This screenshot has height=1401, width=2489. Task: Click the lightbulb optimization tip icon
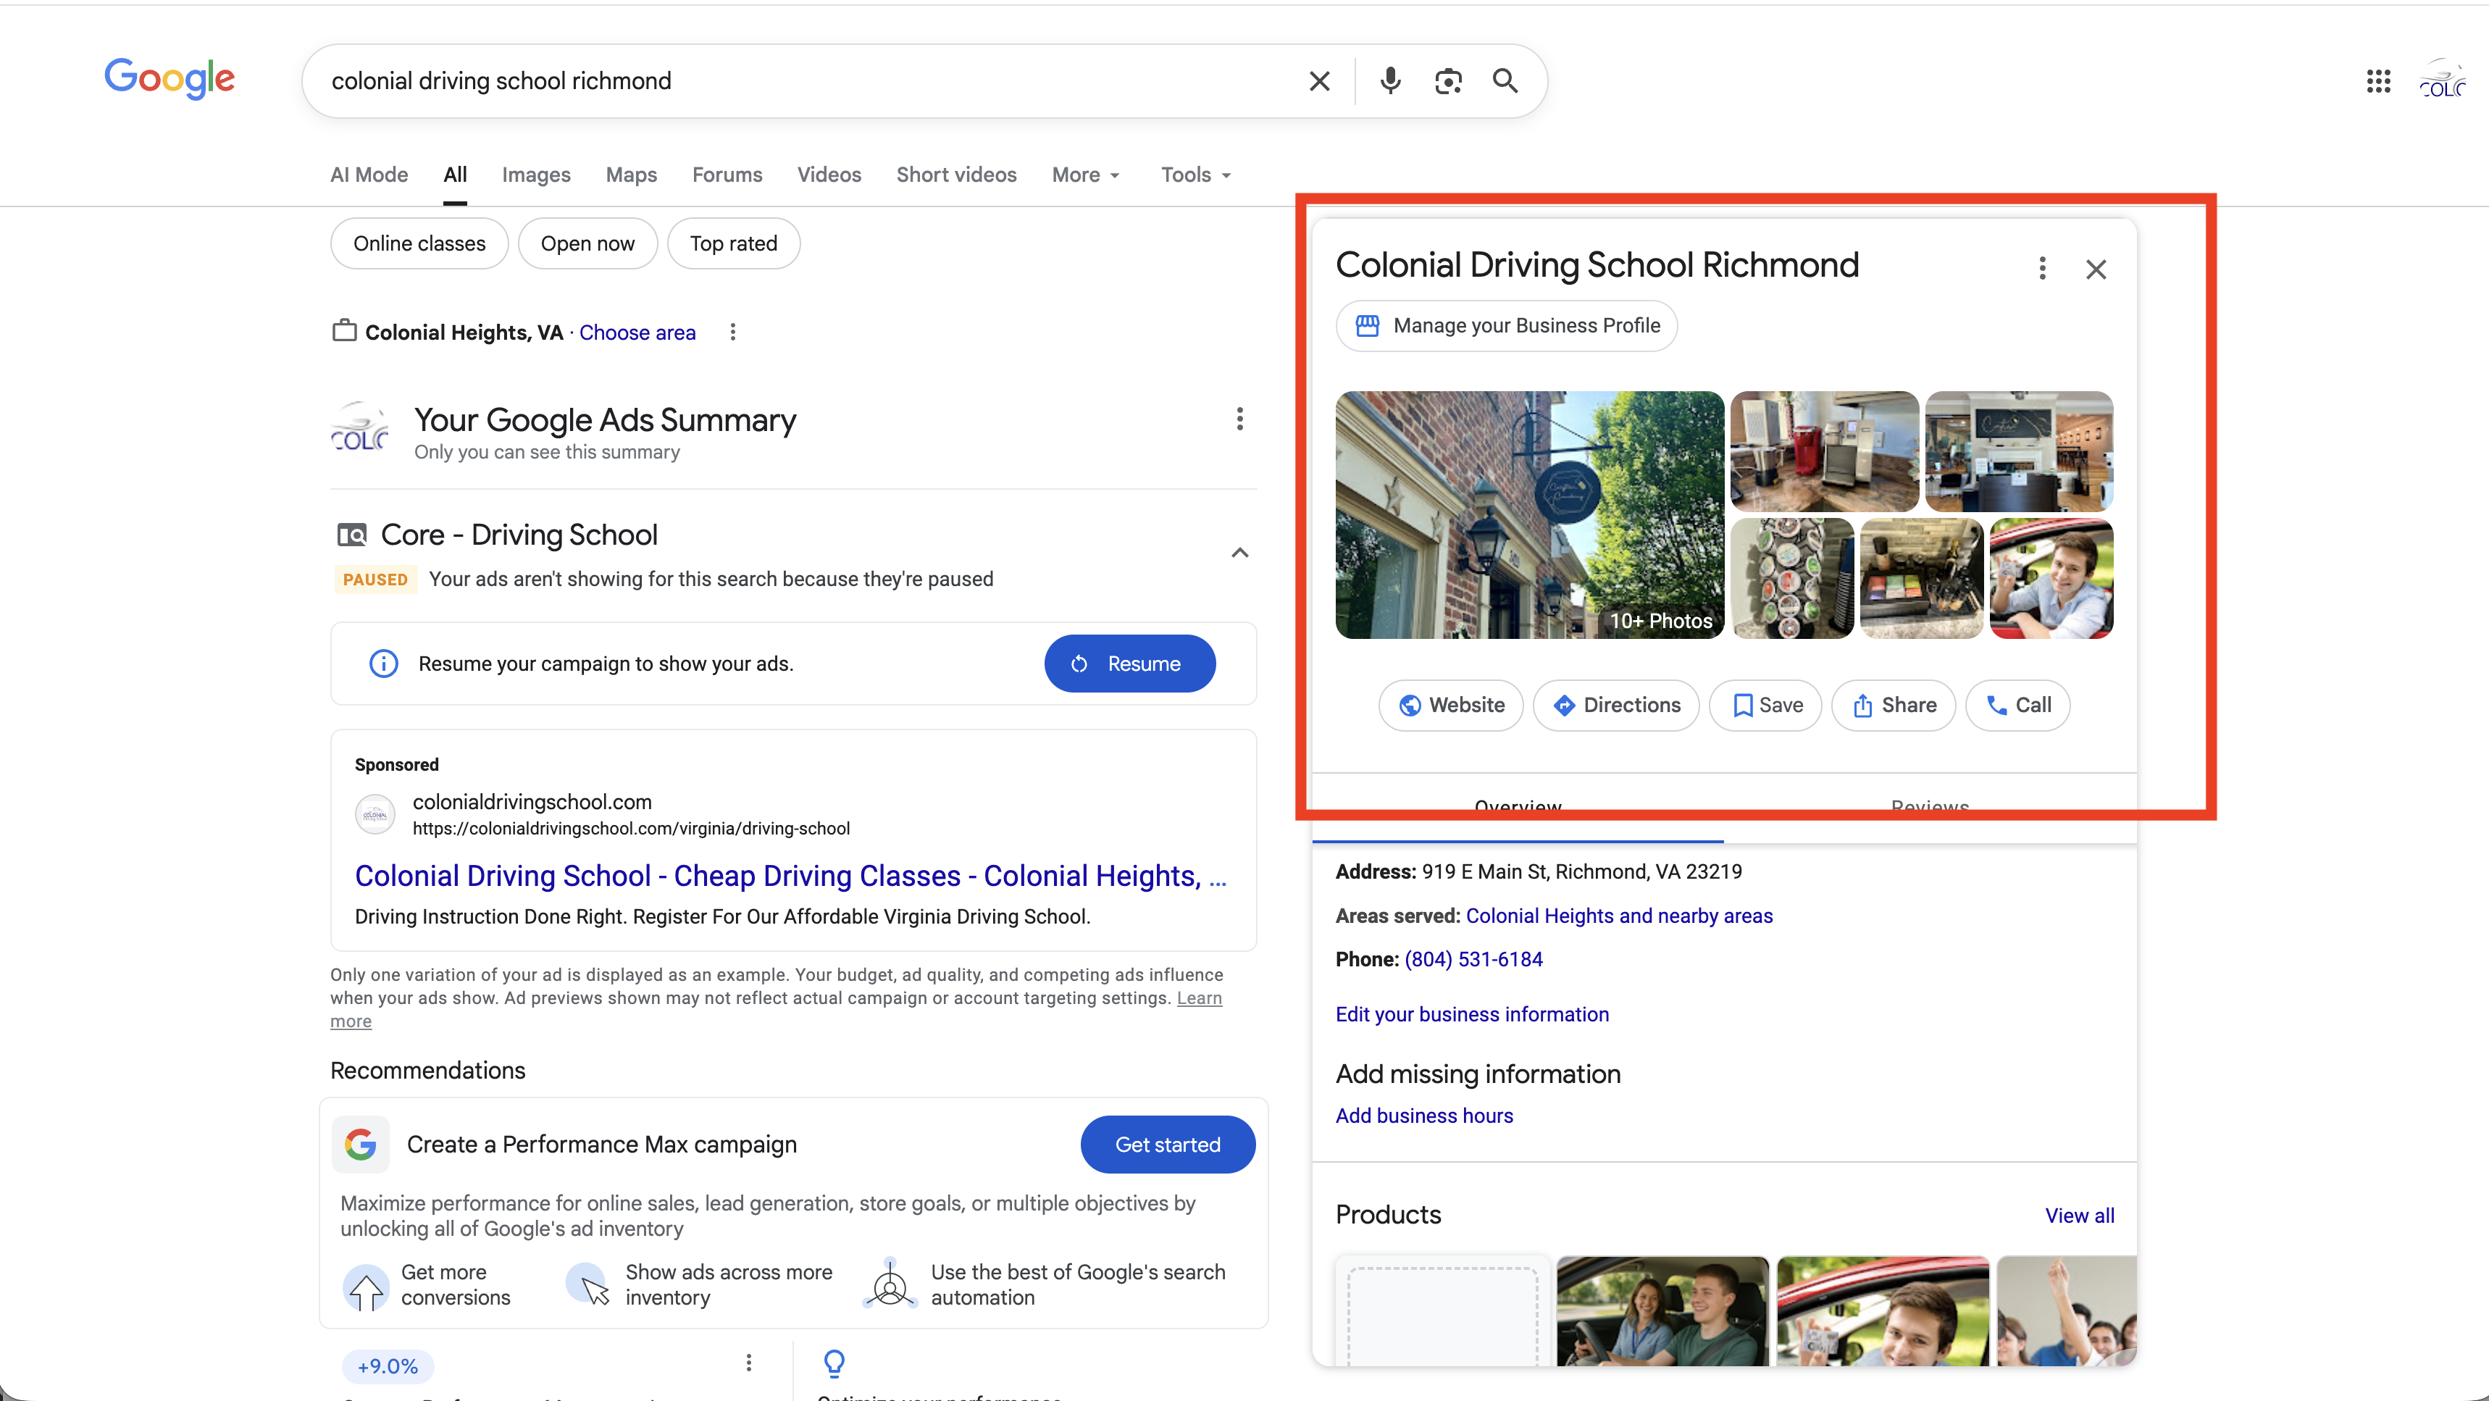tap(834, 1363)
